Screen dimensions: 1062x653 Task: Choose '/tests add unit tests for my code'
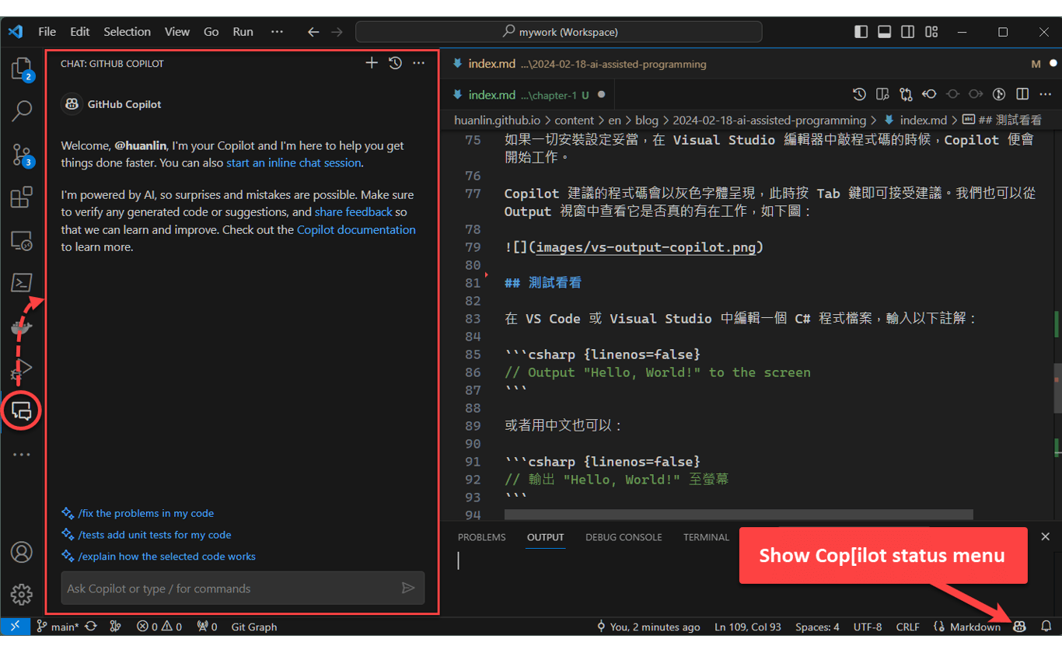(x=155, y=535)
